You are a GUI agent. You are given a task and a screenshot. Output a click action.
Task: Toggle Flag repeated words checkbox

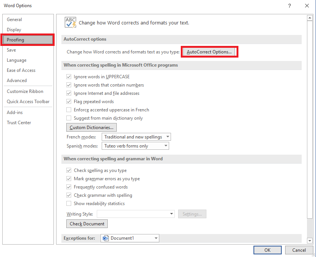point(69,102)
